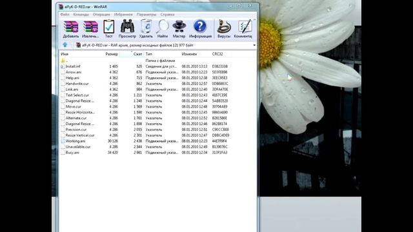This screenshot has width=413, height=232.
Task: Select the Alternate.cur file name
Action: click(x=76, y=118)
